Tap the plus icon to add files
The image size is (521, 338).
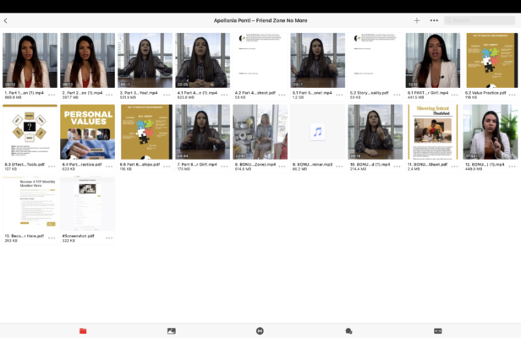[417, 20]
